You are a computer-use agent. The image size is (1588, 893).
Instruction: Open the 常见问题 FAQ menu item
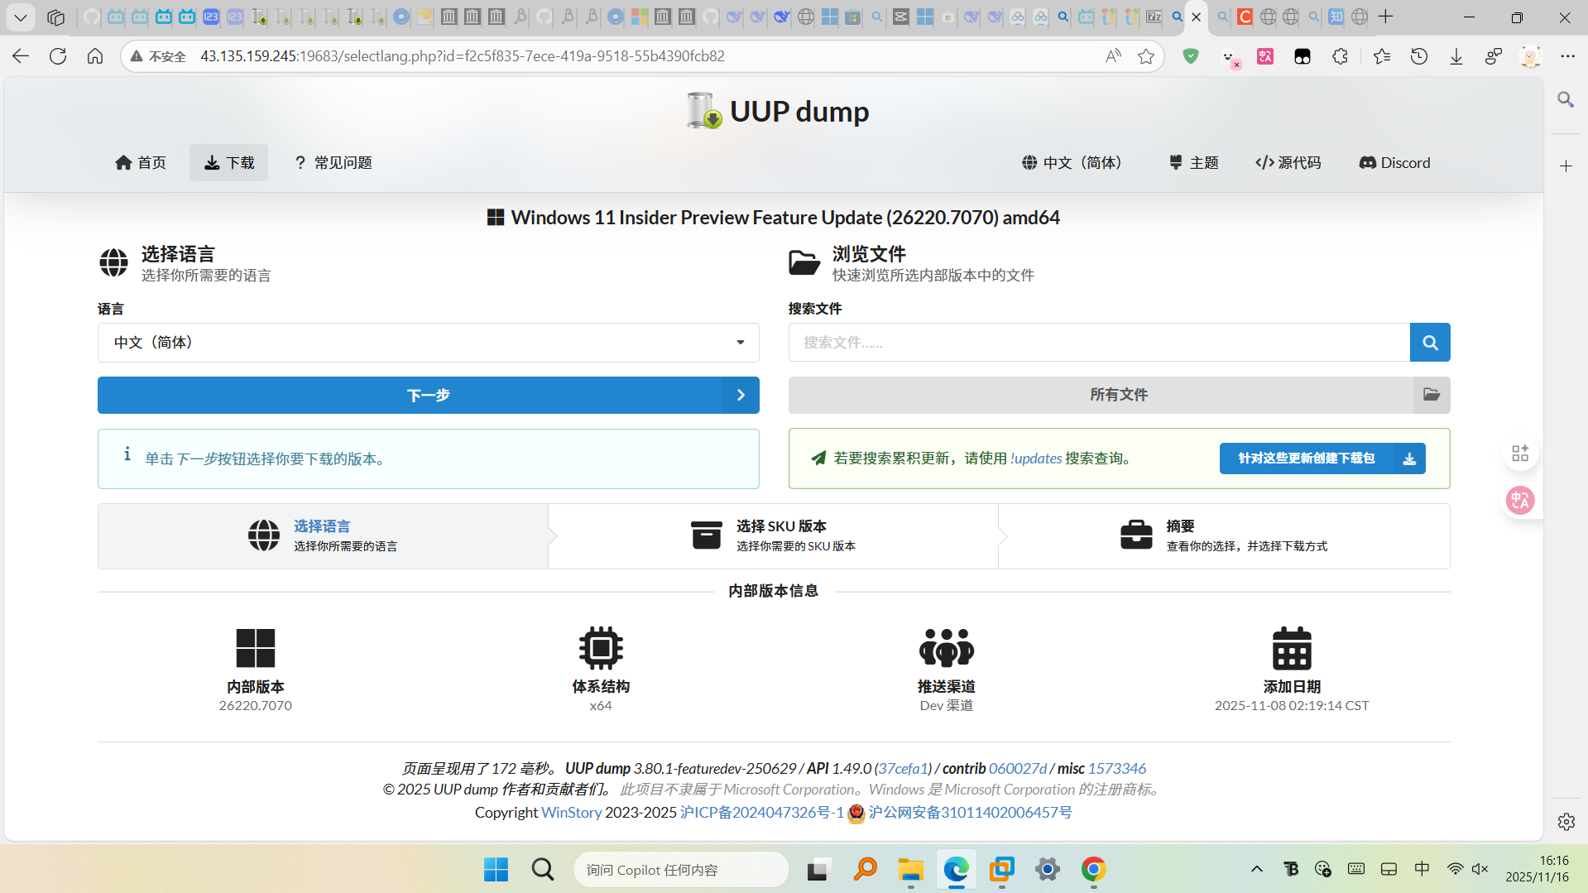[x=333, y=163]
